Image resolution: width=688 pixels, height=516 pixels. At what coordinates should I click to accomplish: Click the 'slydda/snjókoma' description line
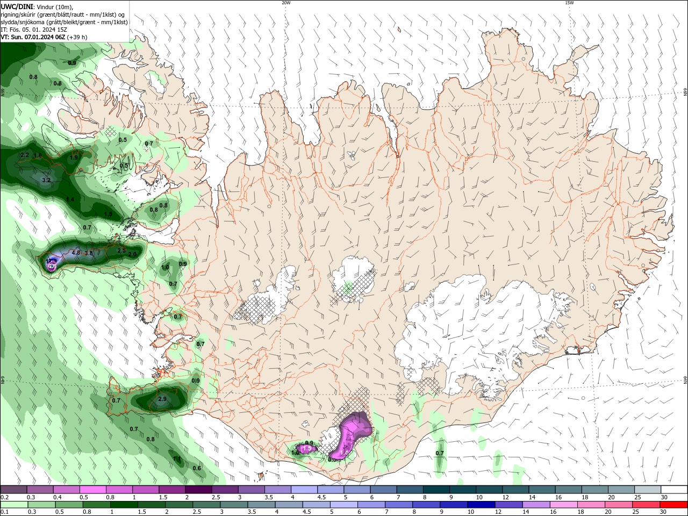point(64,22)
